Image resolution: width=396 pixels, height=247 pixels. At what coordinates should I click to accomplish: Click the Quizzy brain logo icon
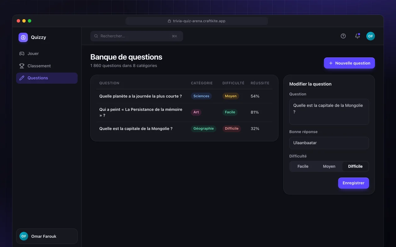pos(23,37)
